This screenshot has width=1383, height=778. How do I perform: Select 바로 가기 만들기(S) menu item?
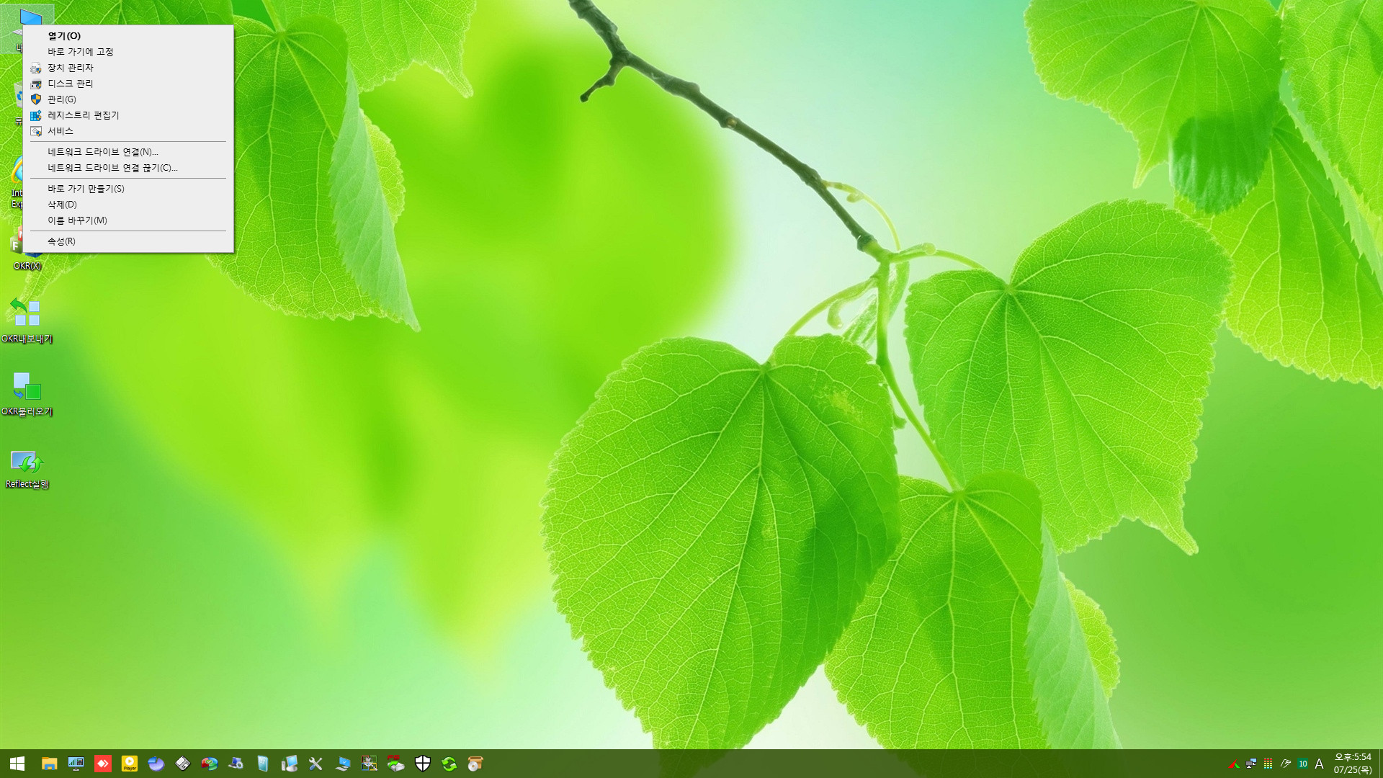pyautogui.click(x=128, y=189)
